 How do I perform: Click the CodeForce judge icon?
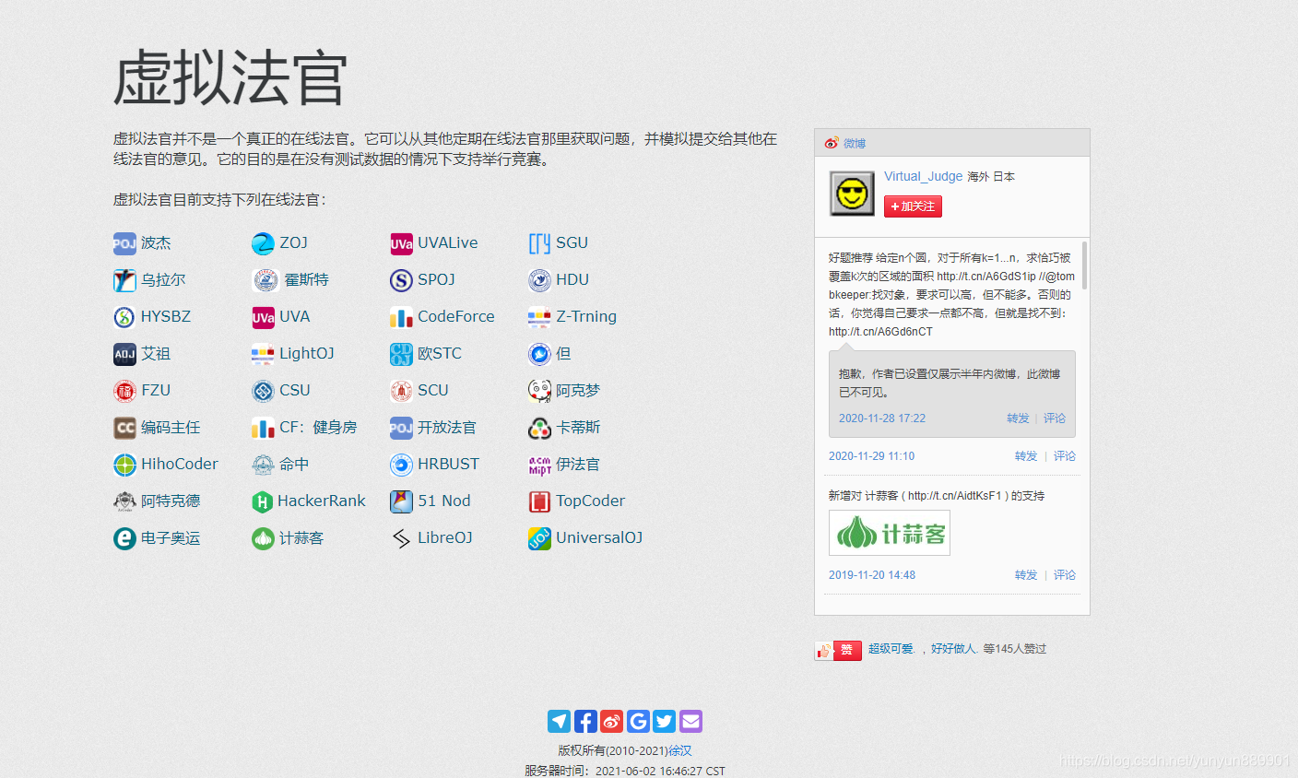pos(400,316)
